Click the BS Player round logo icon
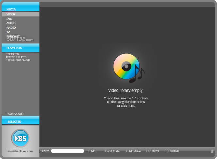This screenshot has height=159, width=217. click(20, 138)
